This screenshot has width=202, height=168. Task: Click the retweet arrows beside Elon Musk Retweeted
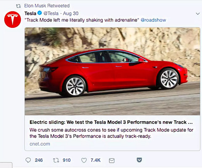18,6
